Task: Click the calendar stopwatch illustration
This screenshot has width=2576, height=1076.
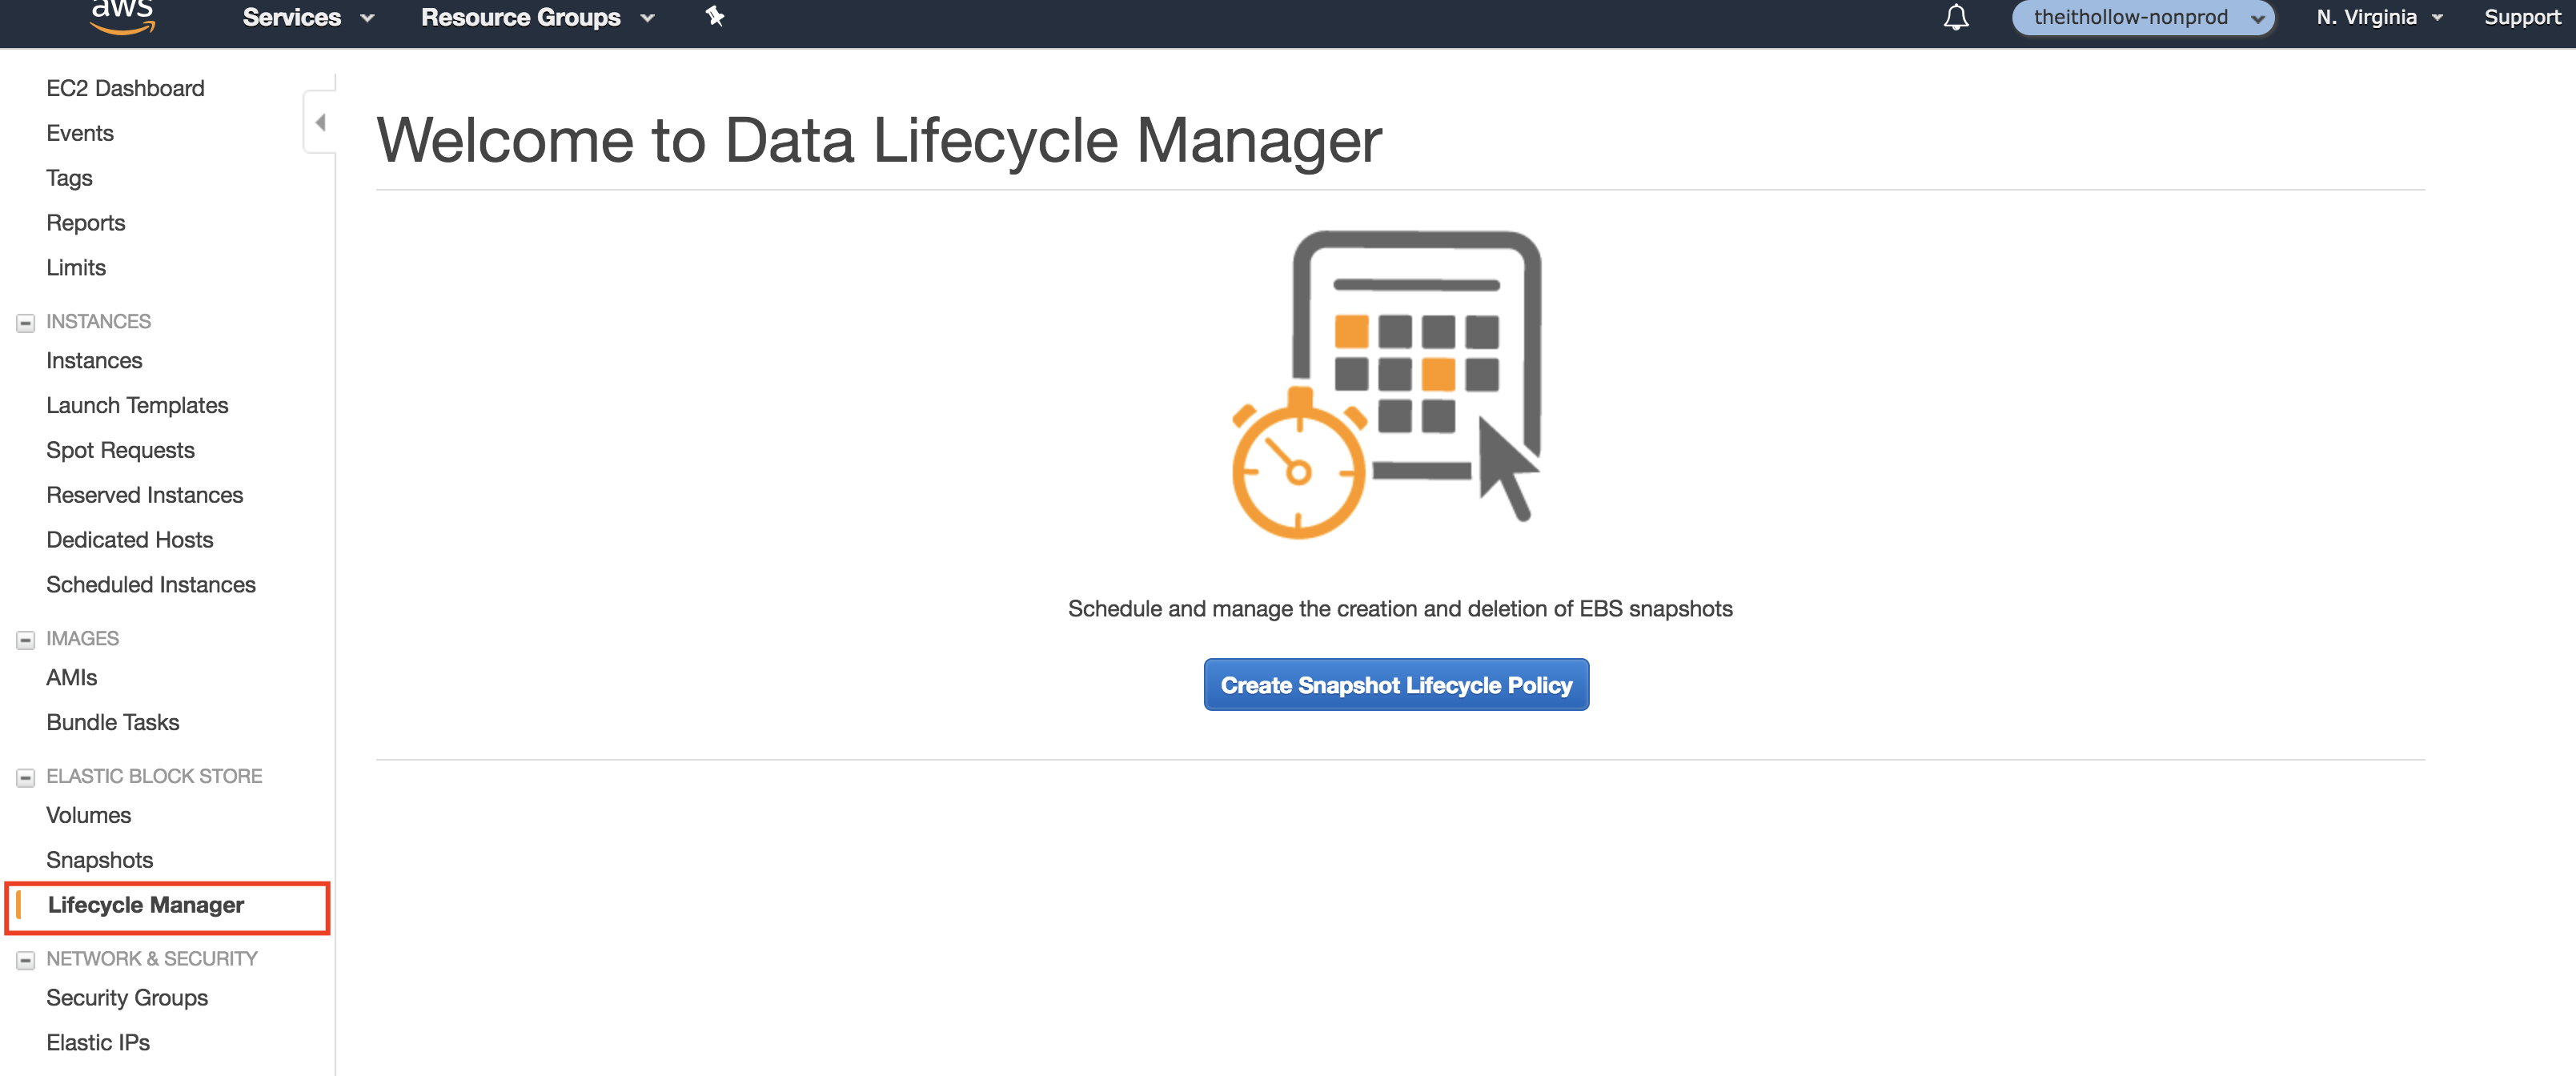Action: click(1387, 385)
